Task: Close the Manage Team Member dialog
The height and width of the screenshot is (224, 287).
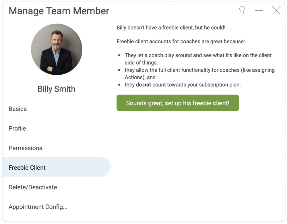Action: point(276,10)
